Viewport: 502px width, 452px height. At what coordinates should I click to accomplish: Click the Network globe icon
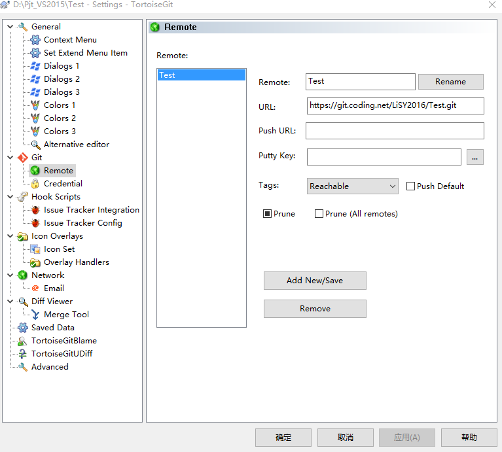23,275
